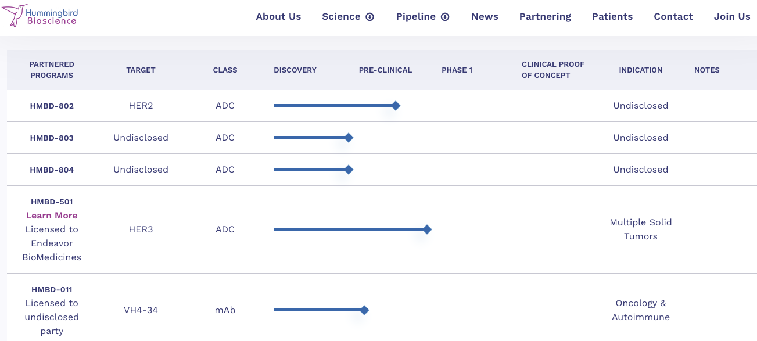
Task: Click the HMBD-011 program name
Action: coord(52,290)
